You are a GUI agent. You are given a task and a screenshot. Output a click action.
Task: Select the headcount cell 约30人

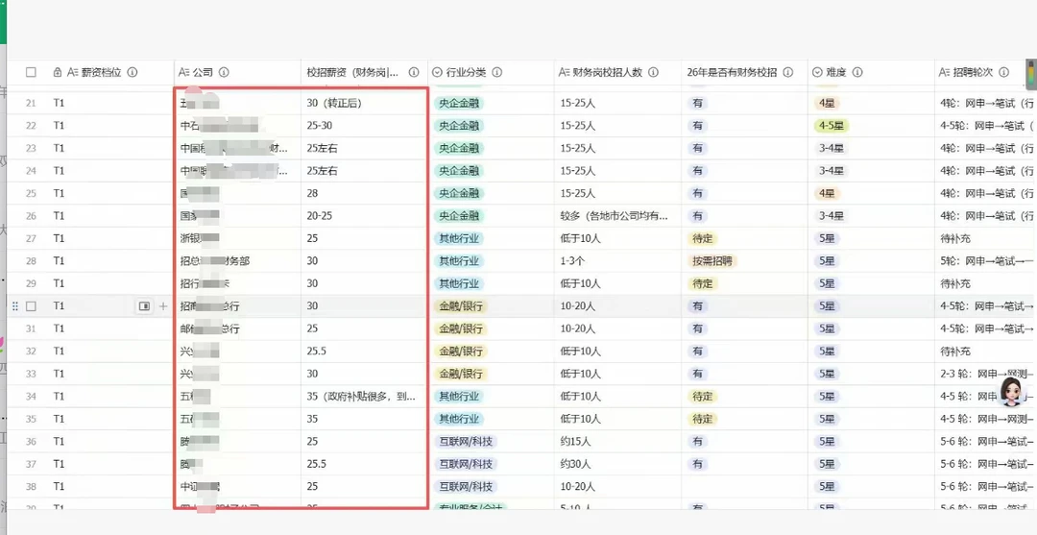tap(617, 464)
